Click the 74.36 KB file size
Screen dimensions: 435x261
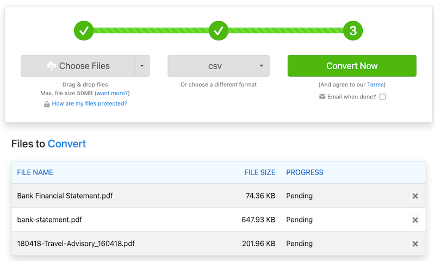point(260,196)
